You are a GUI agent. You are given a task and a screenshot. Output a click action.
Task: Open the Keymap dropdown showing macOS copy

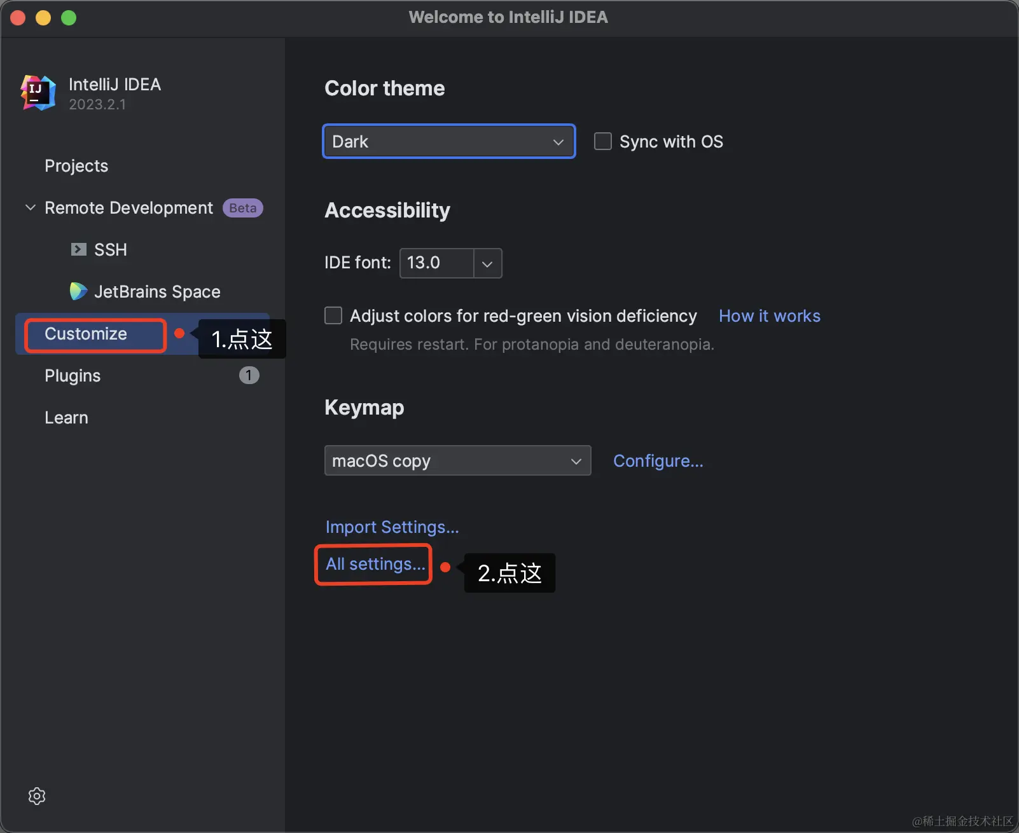[x=457, y=460]
